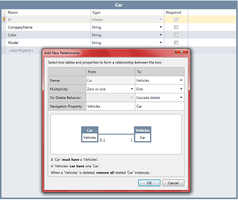Click the Car entity box in the diagram

89,134
